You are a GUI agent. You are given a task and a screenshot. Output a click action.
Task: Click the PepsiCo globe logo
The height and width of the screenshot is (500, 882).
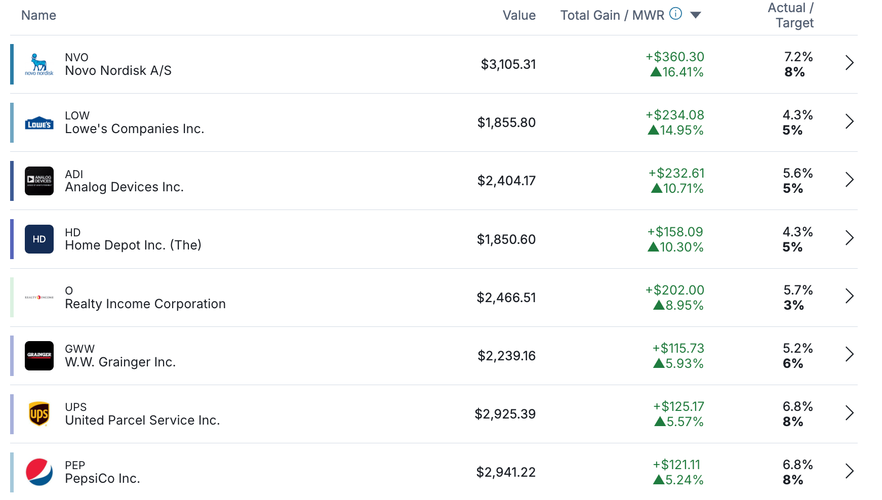(x=39, y=472)
